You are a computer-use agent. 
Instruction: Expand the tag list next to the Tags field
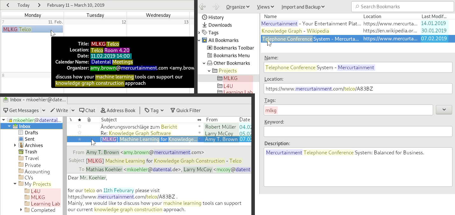coord(444,110)
